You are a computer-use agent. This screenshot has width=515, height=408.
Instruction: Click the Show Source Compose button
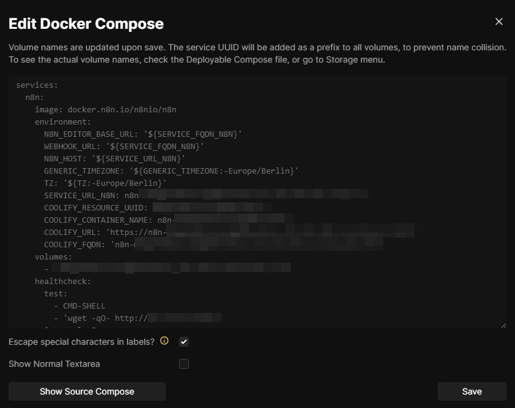(x=86, y=391)
